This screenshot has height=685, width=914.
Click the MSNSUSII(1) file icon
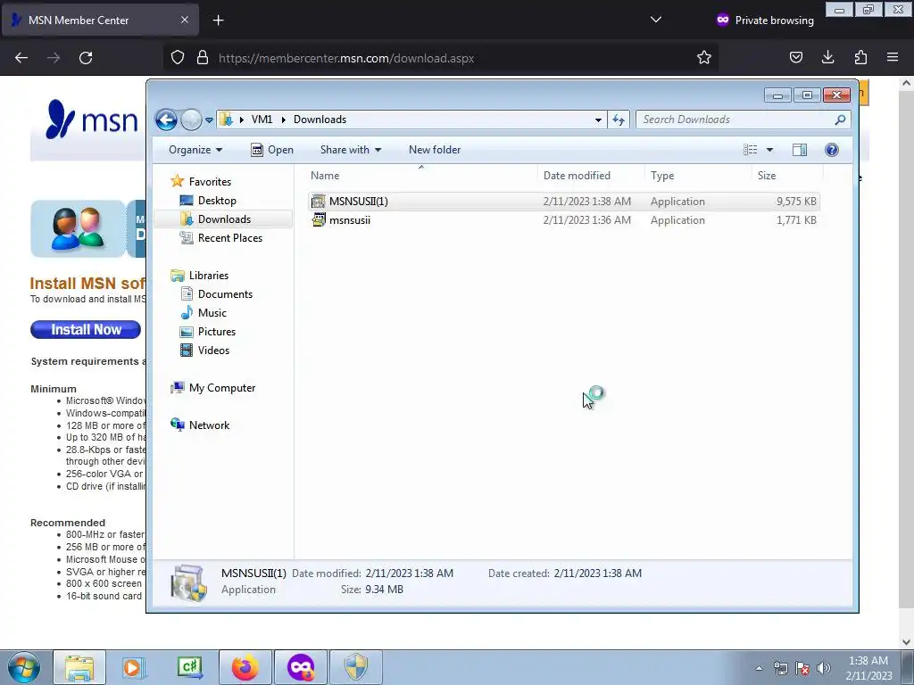click(319, 202)
